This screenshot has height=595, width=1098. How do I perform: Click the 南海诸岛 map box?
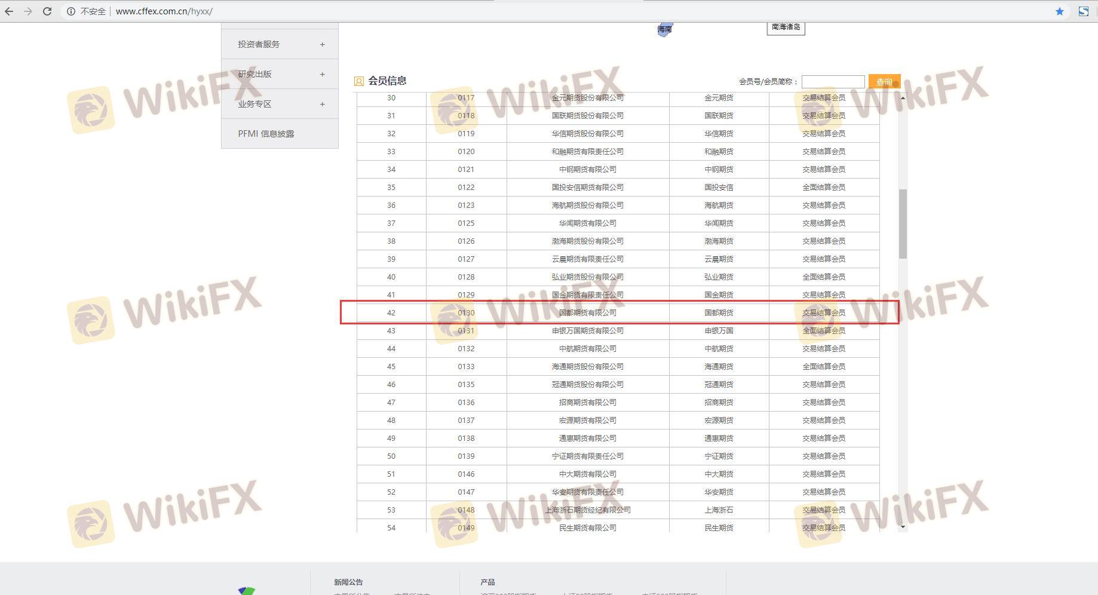click(786, 27)
